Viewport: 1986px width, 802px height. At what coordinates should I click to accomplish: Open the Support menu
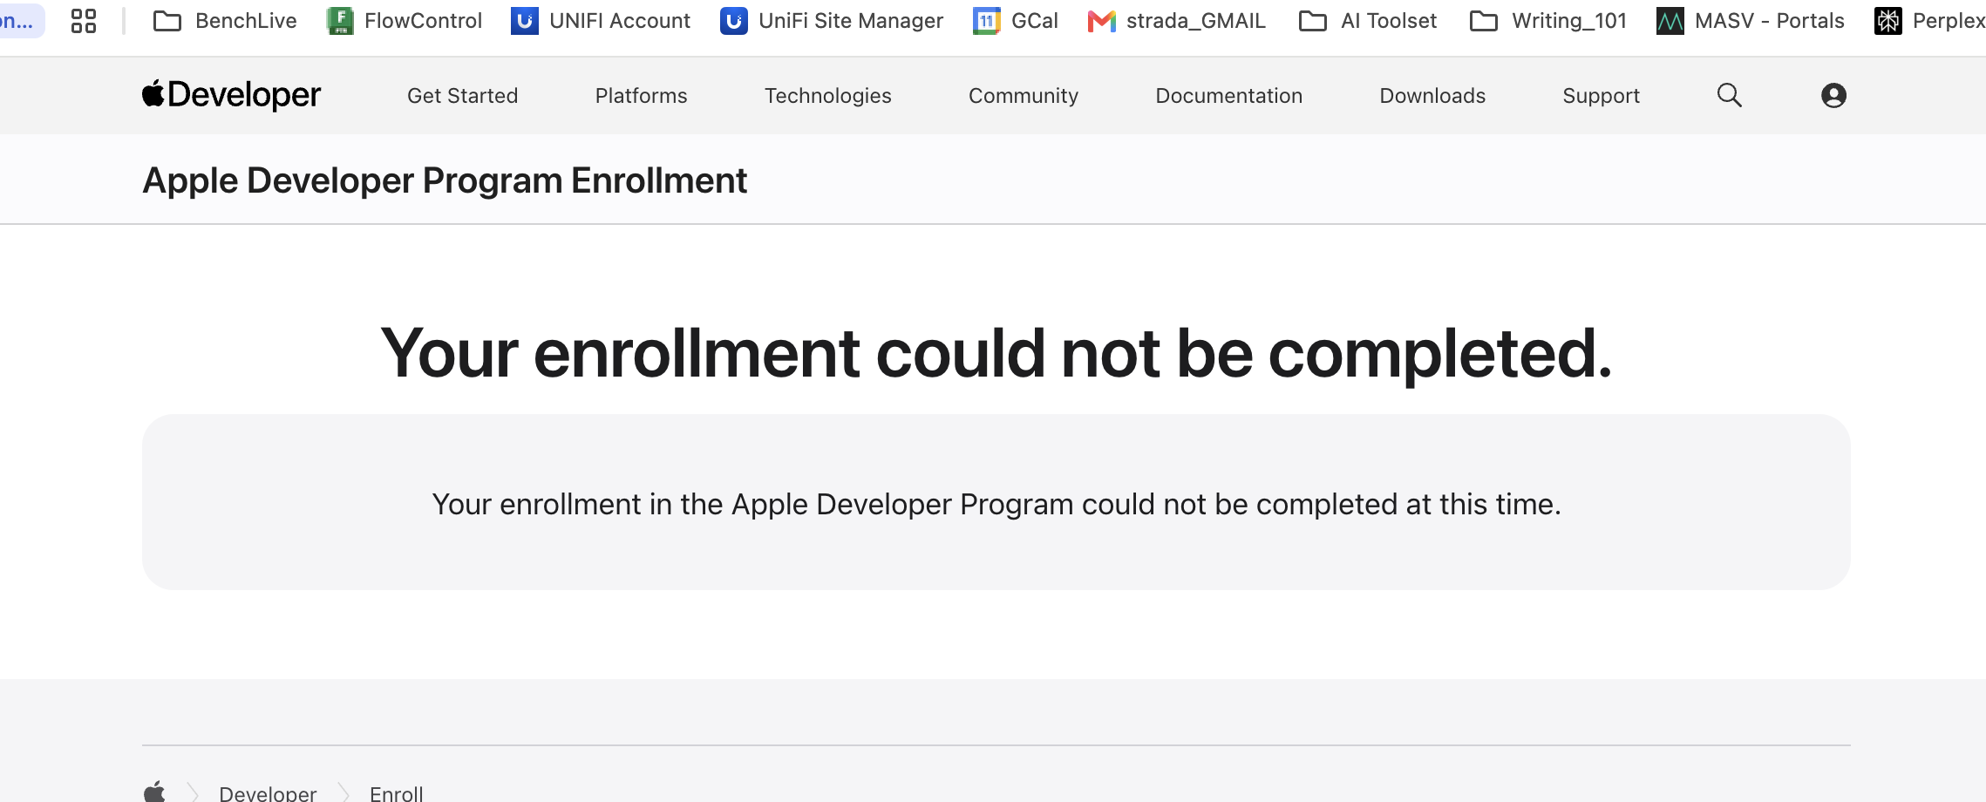1602,96
